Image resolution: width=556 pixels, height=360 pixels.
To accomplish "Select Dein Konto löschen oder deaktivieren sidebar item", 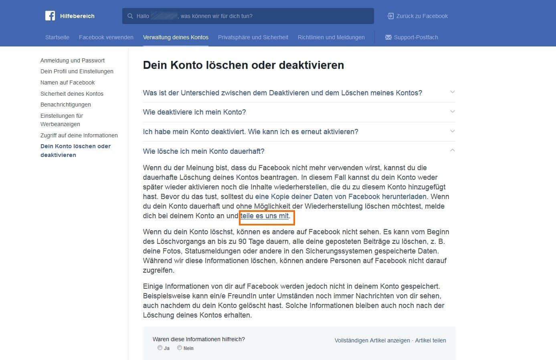I will pos(75,151).
